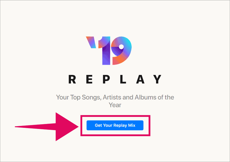Select the letter R in REPLAY
The image size is (230, 162).
pyautogui.click(x=72, y=79)
